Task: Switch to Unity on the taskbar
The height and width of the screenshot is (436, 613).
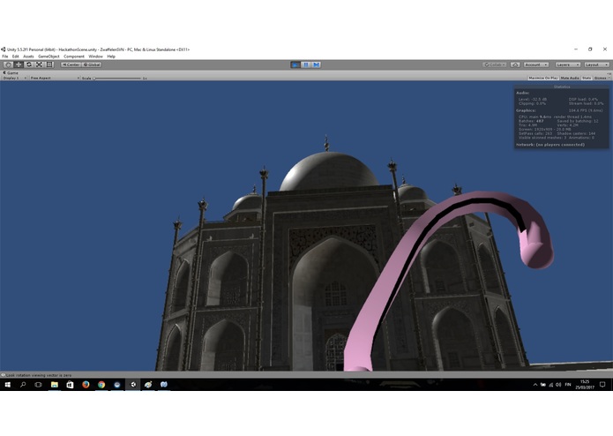Action: click(x=133, y=385)
